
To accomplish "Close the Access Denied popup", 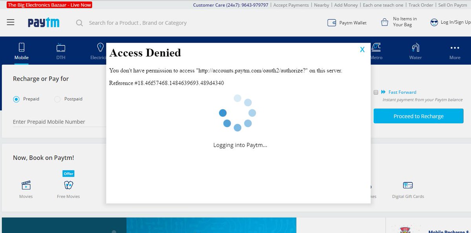I will click(x=362, y=49).
